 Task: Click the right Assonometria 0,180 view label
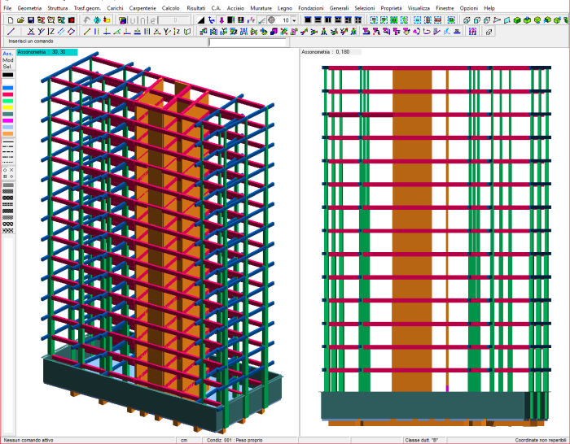pyautogui.click(x=330, y=51)
